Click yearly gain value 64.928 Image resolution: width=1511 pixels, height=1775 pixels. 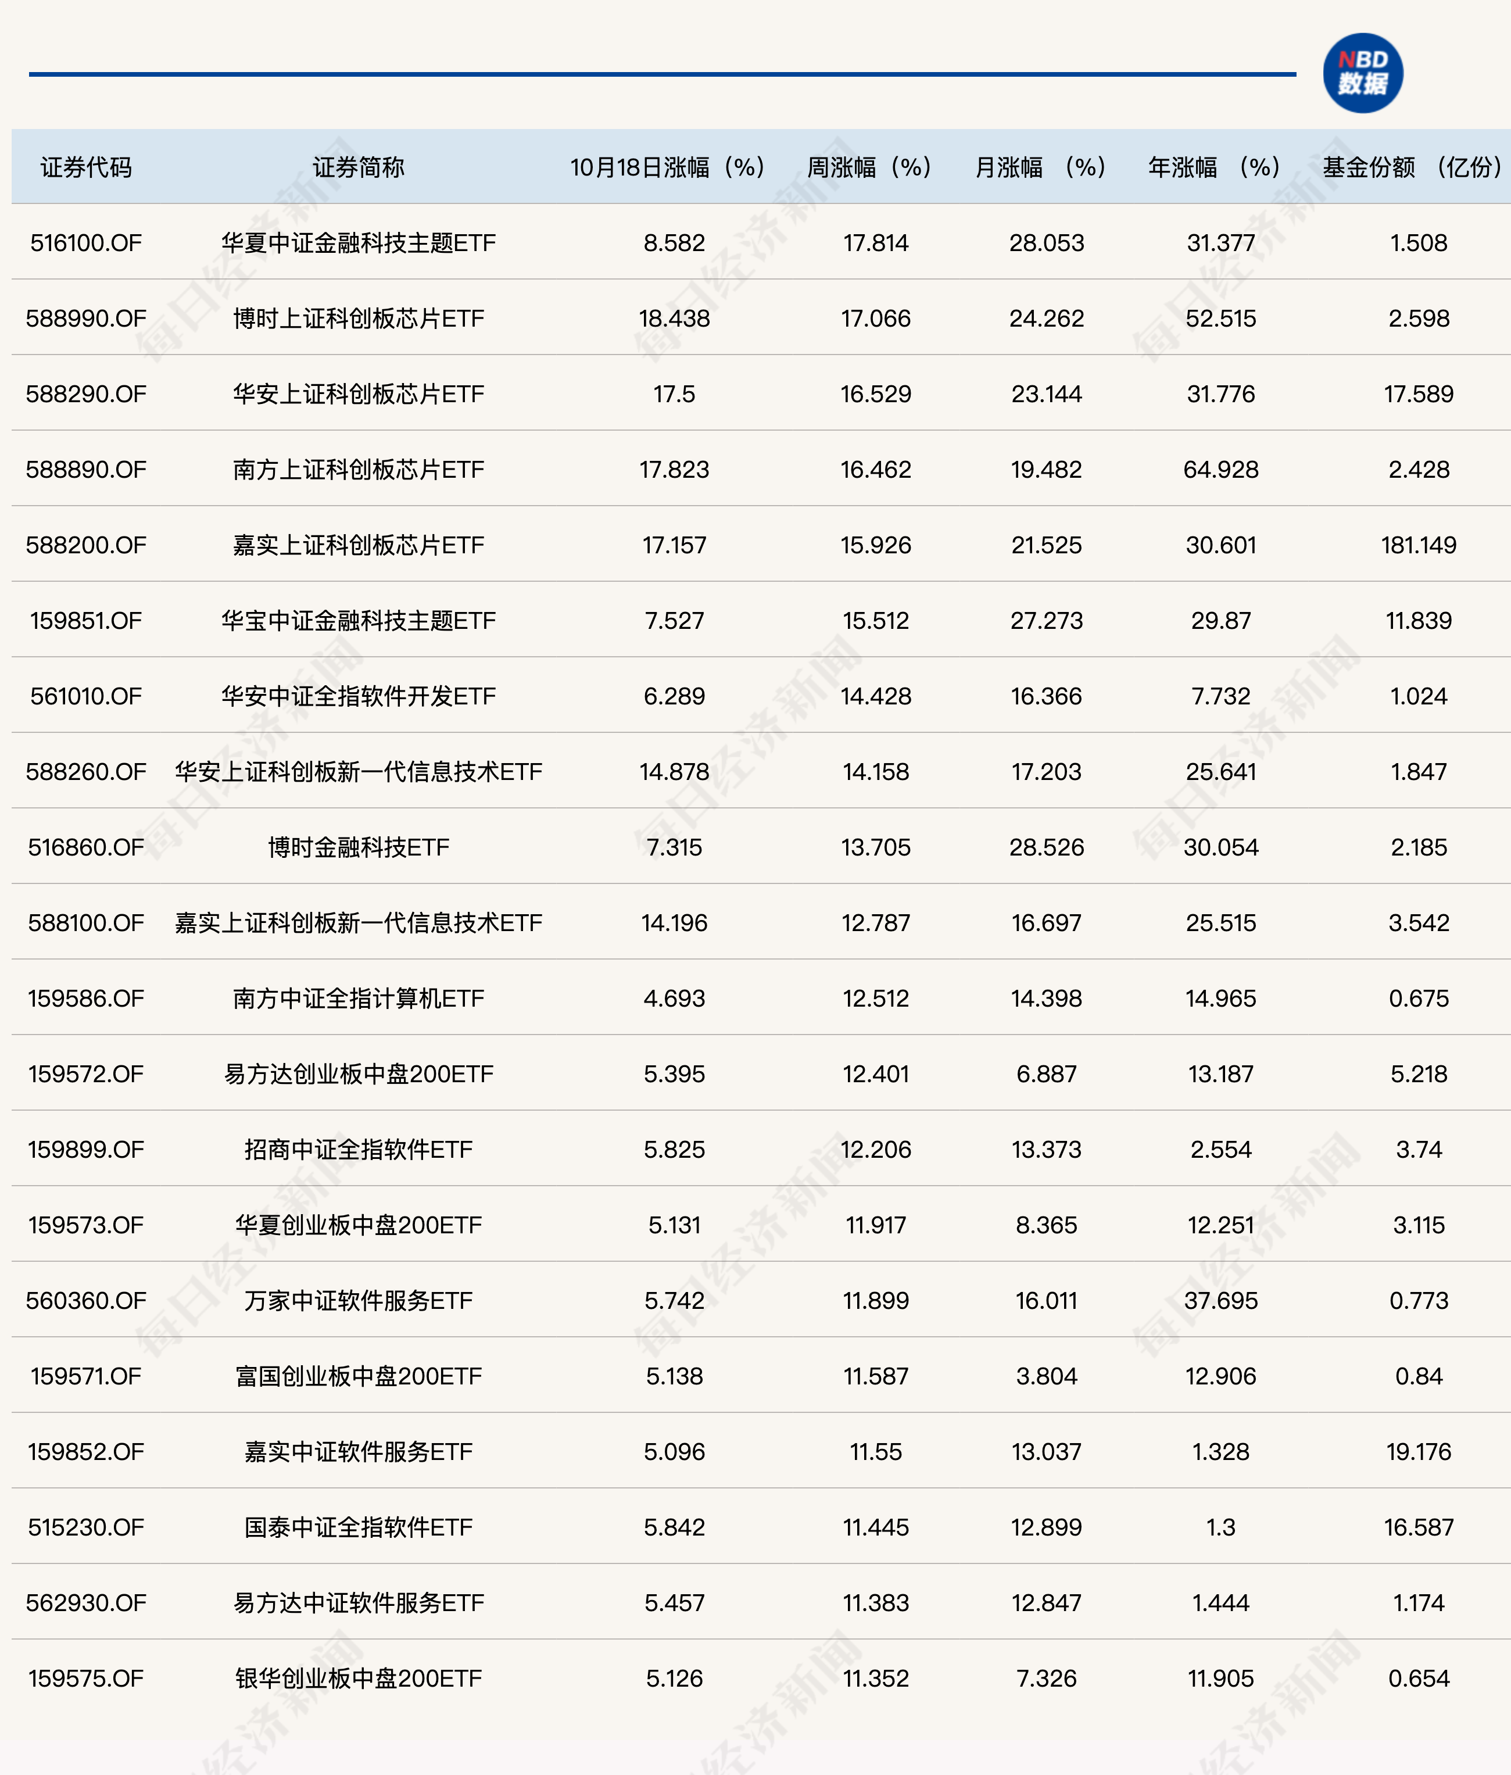click(x=1220, y=470)
